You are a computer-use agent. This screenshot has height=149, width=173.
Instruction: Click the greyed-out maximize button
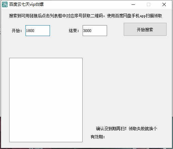(x=149, y=4)
